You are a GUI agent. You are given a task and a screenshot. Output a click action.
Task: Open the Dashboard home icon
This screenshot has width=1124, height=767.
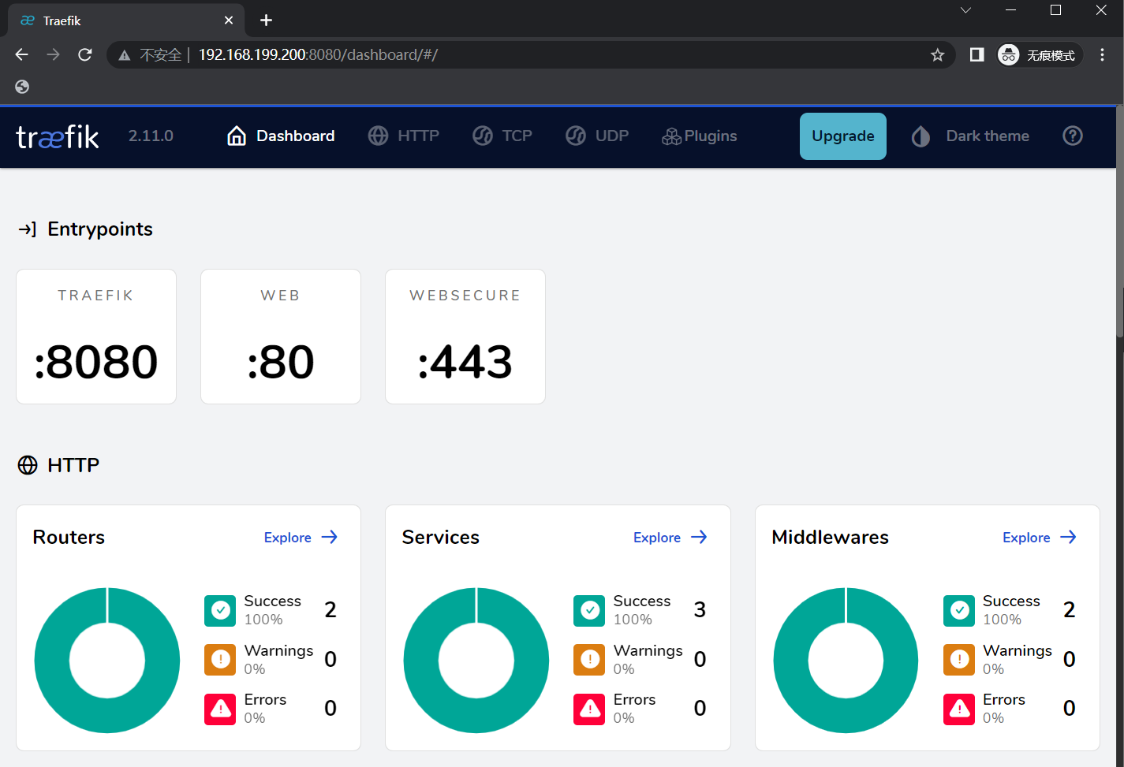point(237,136)
